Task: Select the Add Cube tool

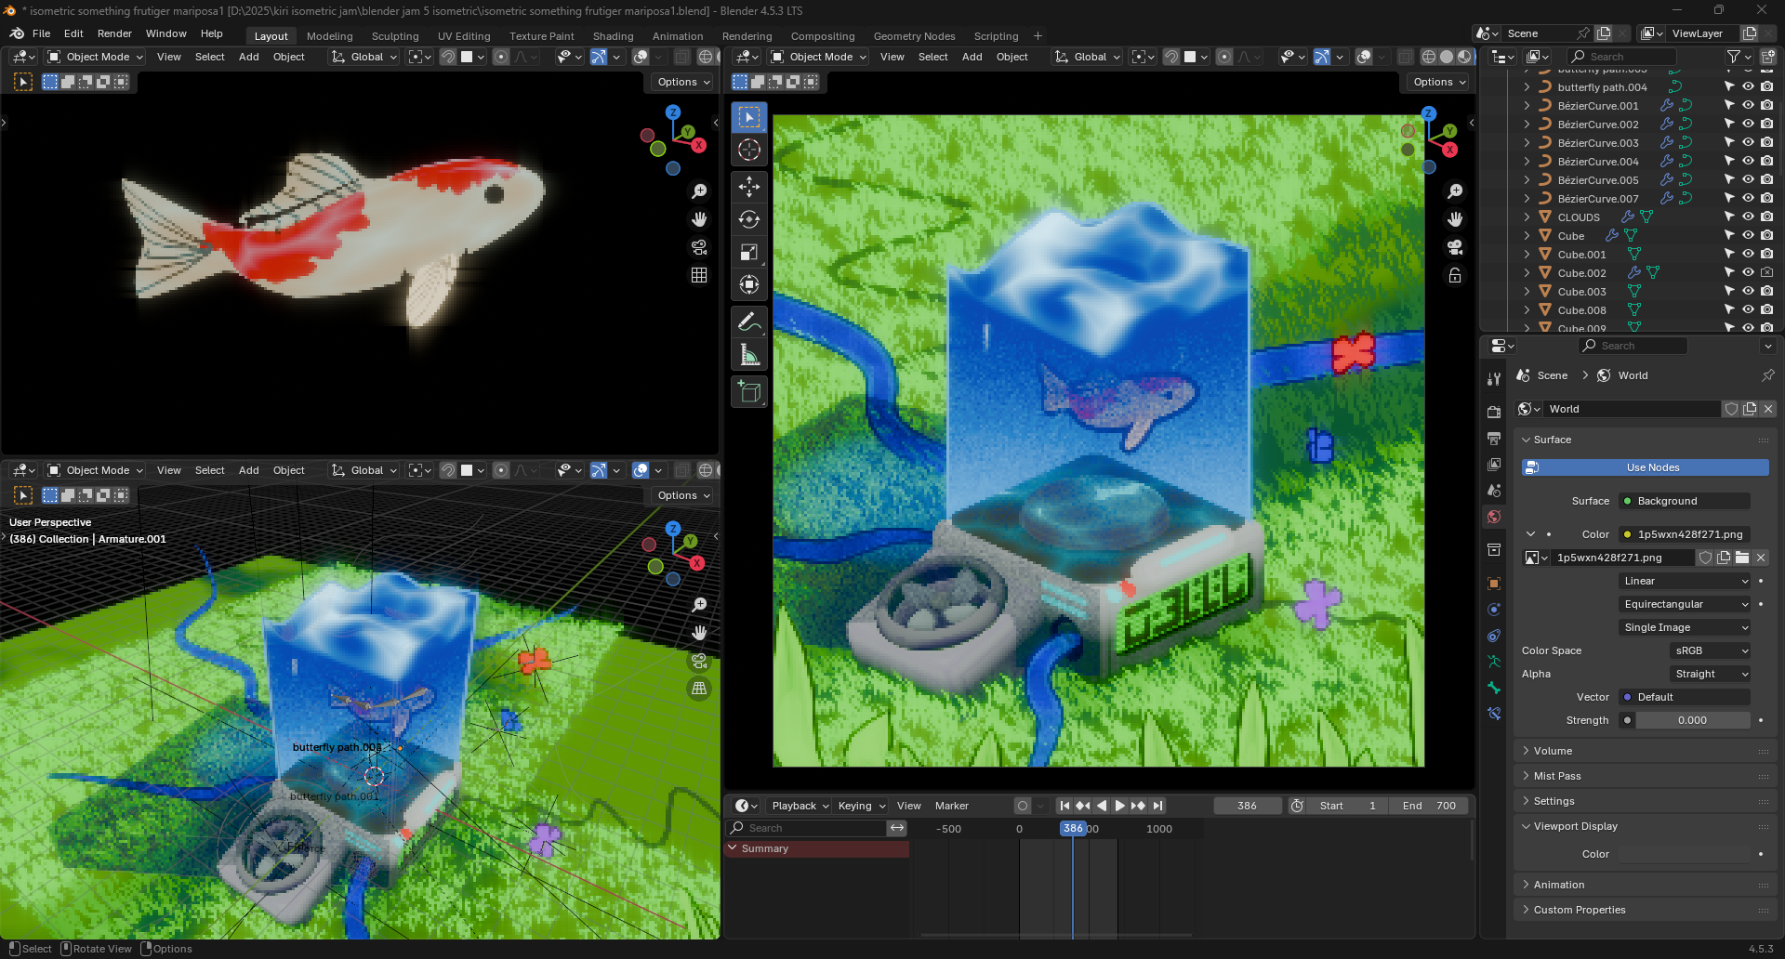Action: pos(749,392)
